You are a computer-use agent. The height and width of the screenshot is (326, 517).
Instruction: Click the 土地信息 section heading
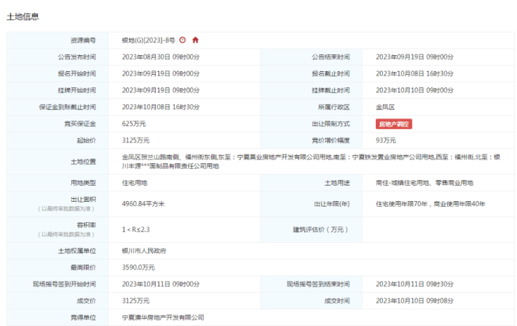pos(23,16)
